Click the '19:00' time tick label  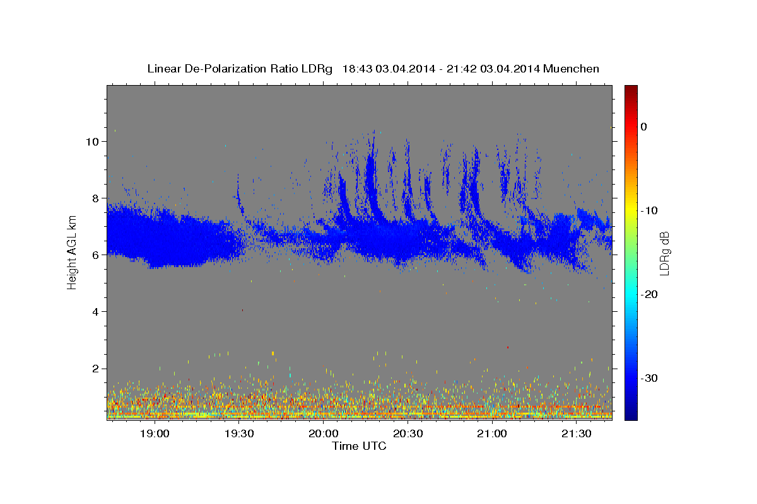coord(155,433)
